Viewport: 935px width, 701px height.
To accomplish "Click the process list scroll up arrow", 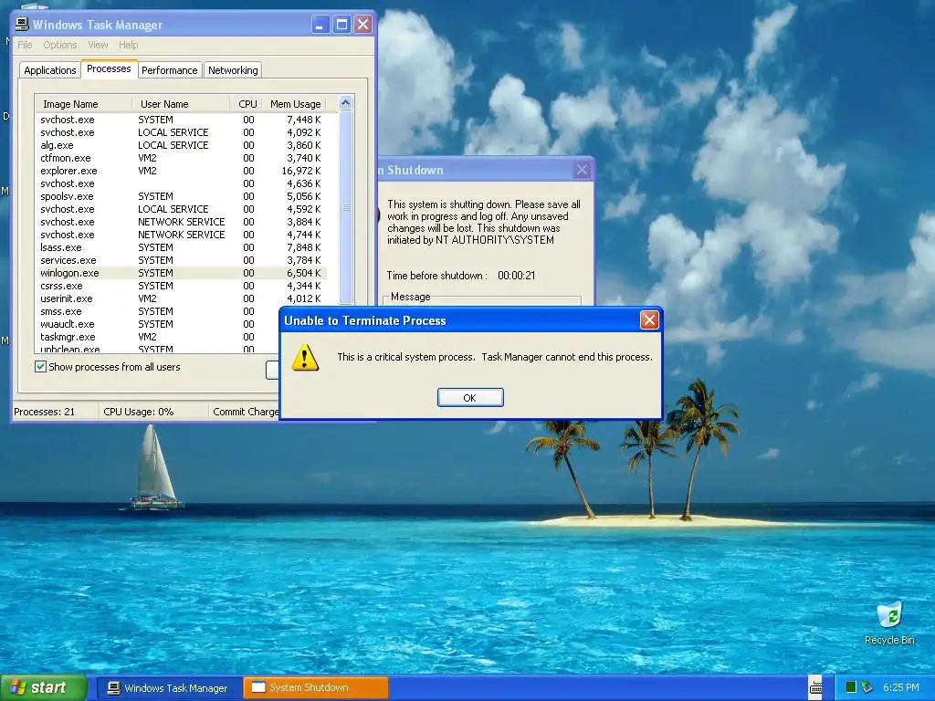I will click(346, 103).
